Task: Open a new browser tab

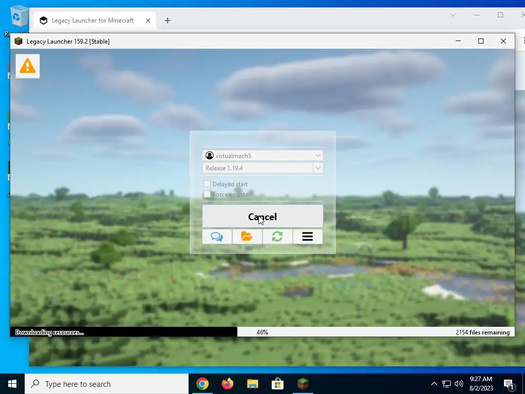Action: pyautogui.click(x=168, y=21)
